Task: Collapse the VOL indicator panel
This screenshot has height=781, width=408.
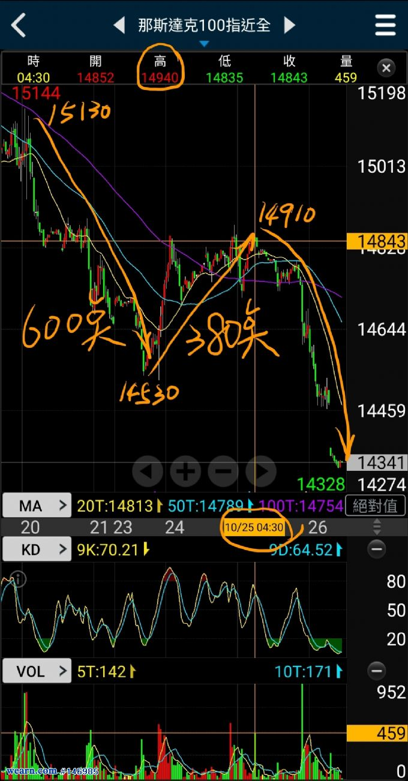Action: pos(377,671)
